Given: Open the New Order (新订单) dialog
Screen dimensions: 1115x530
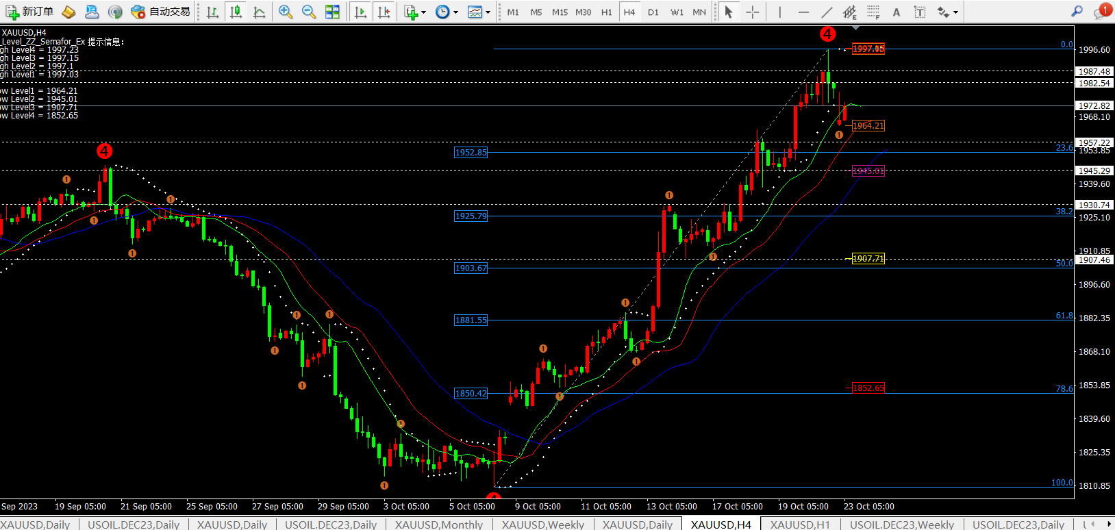Looking at the screenshot, I should coord(29,12).
